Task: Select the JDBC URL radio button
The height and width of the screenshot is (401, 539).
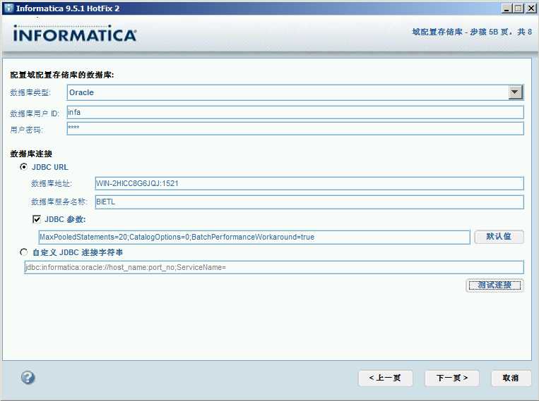Action: click(x=24, y=167)
